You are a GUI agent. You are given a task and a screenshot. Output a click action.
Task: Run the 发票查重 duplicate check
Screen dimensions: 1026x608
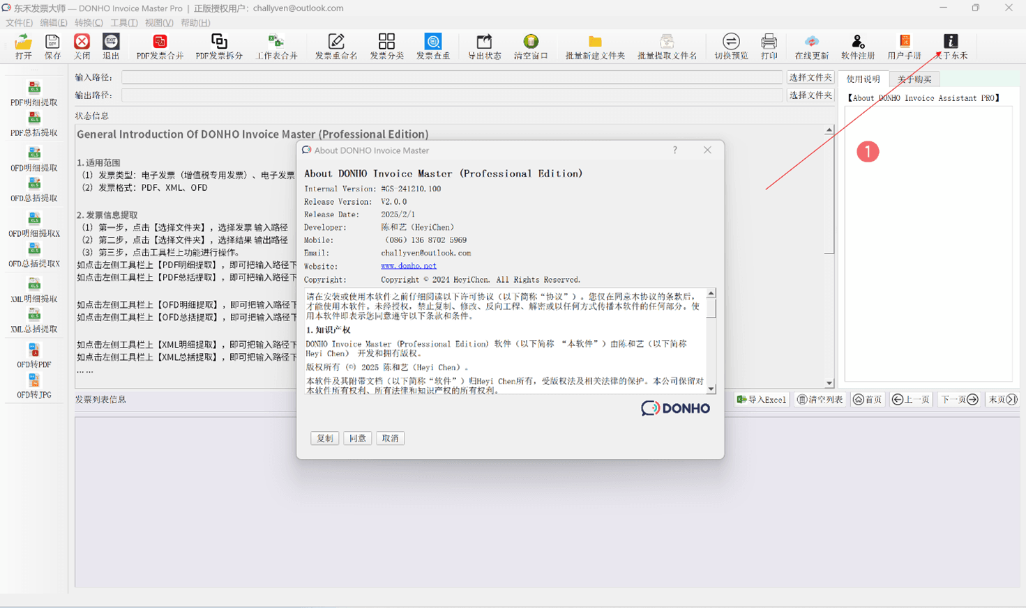[x=433, y=47]
